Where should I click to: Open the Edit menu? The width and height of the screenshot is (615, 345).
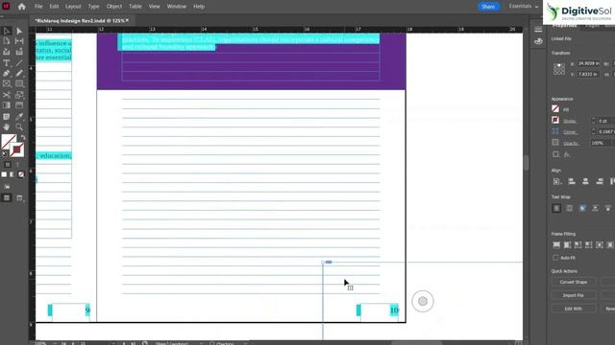pos(54,7)
